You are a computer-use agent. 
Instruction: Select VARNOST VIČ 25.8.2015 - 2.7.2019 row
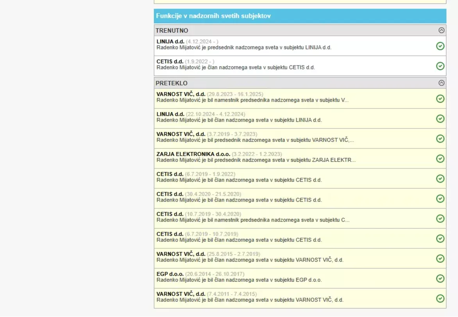(x=274, y=258)
